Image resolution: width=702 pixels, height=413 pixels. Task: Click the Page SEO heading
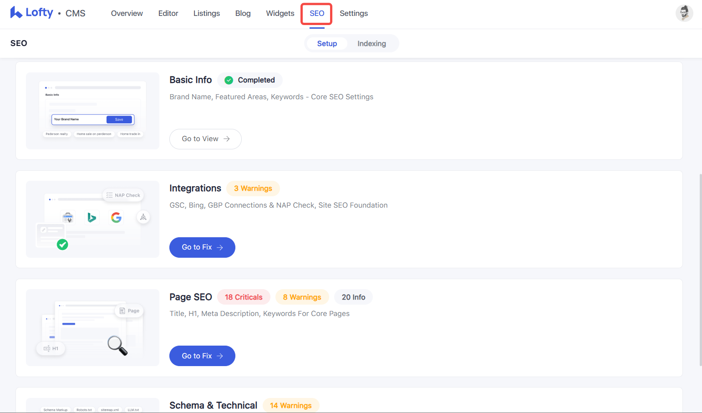click(191, 297)
